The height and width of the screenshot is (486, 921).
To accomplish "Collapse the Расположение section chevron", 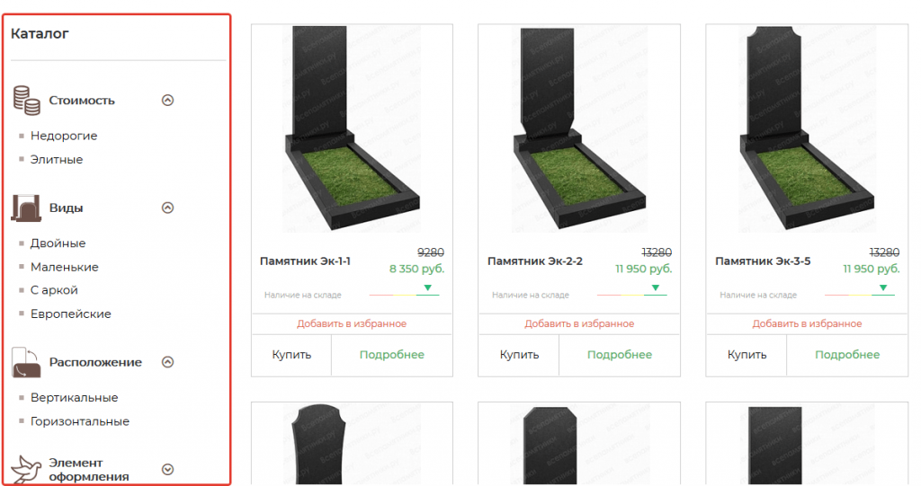I will (x=168, y=362).
